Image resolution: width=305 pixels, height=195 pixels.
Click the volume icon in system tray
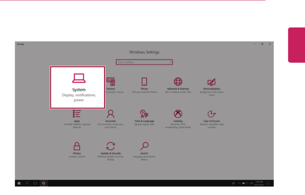tap(251, 183)
